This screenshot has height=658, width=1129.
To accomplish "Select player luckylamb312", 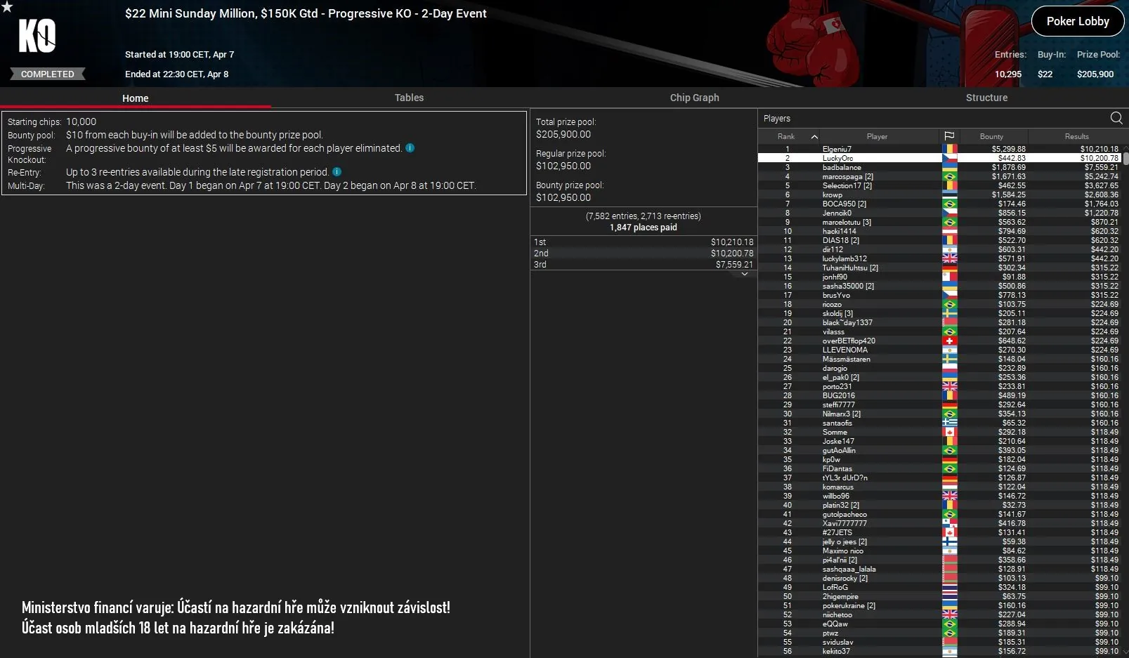I will pyautogui.click(x=940, y=258).
